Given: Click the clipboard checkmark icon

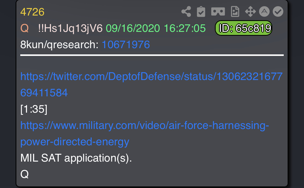Looking at the screenshot, I should pyautogui.click(x=201, y=12).
